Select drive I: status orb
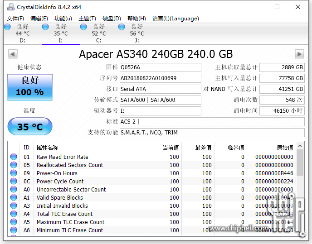 (45, 27)
